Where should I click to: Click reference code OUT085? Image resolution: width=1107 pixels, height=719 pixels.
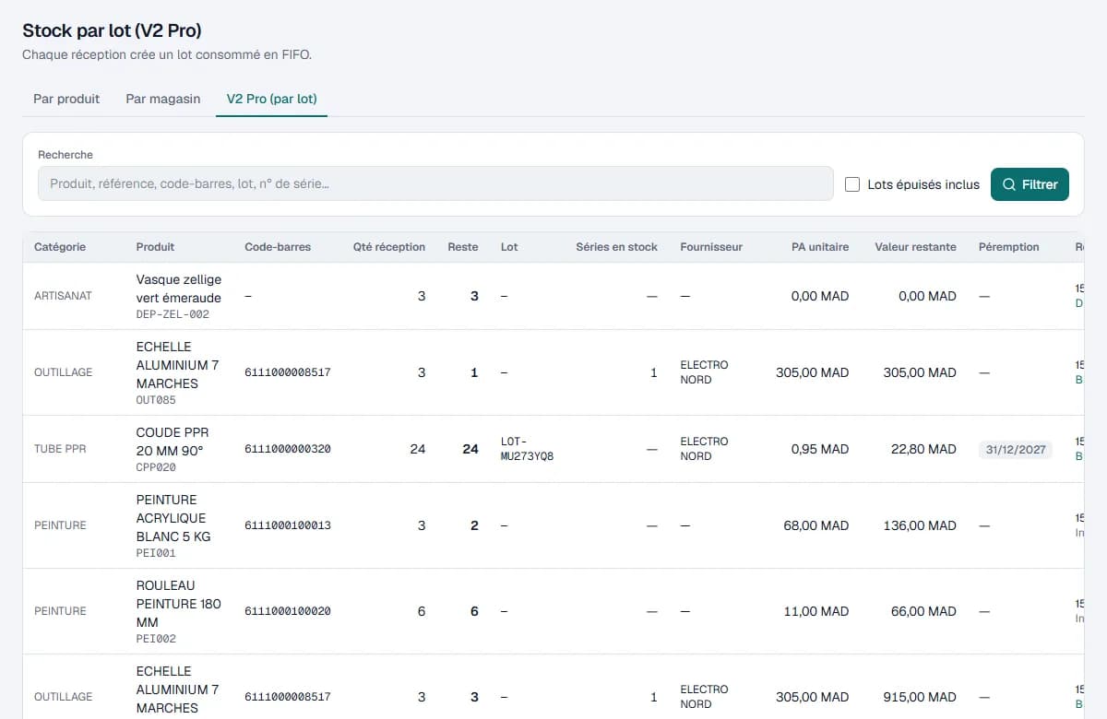coord(156,400)
